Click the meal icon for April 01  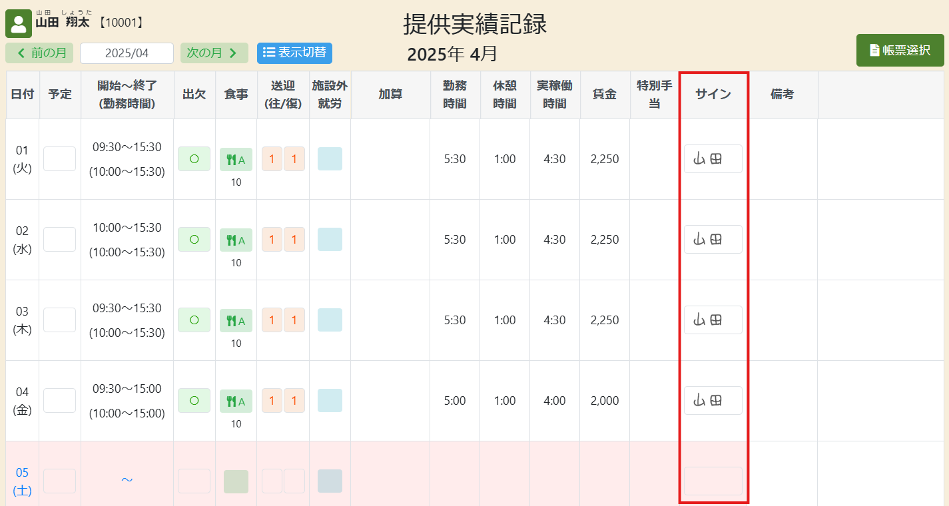(x=236, y=160)
